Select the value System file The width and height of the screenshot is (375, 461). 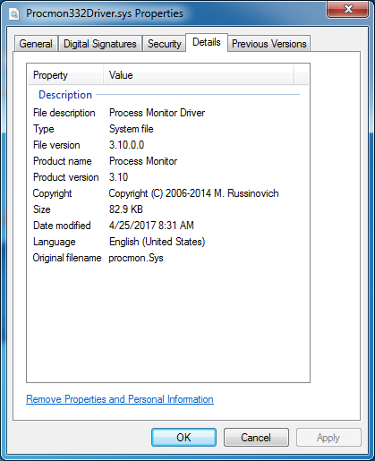pos(132,129)
